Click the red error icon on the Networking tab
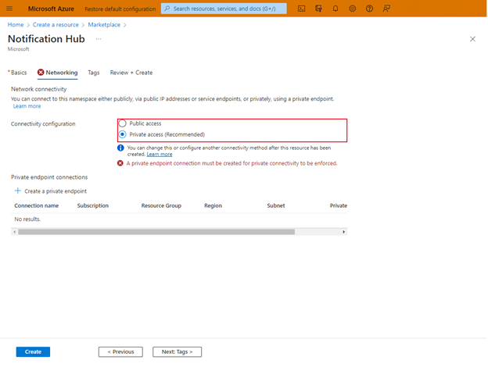 click(41, 72)
